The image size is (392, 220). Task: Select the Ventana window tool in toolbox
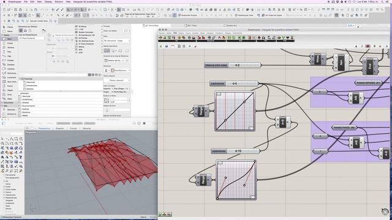tap(9, 48)
